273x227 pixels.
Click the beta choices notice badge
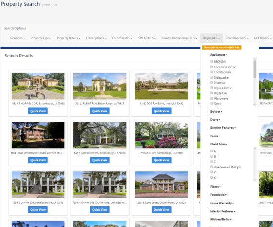coord(222,47)
